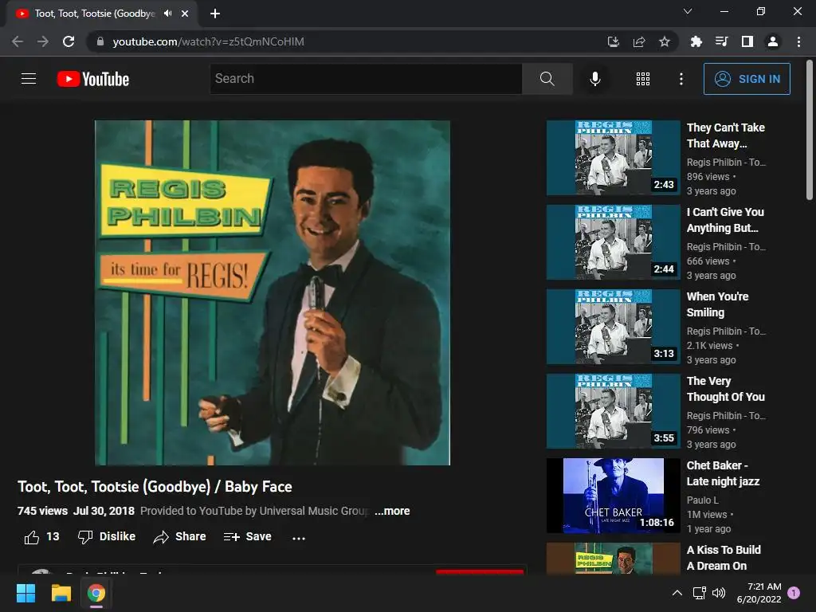
Task: Click I Can't Give You Anything But title
Action: pyautogui.click(x=725, y=220)
